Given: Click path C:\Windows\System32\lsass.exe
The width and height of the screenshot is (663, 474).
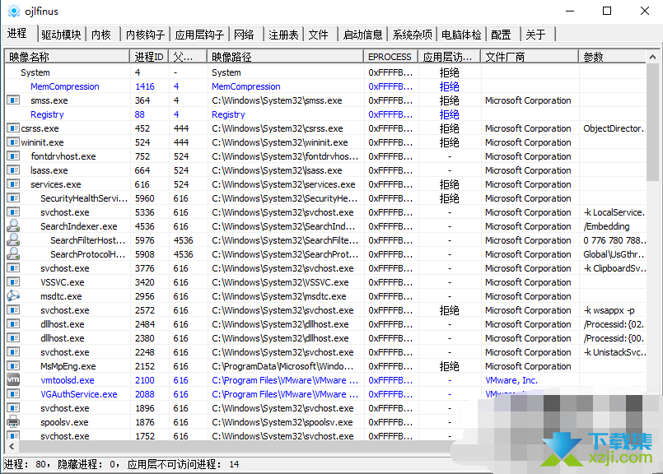Looking at the screenshot, I should (x=277, y=170).
